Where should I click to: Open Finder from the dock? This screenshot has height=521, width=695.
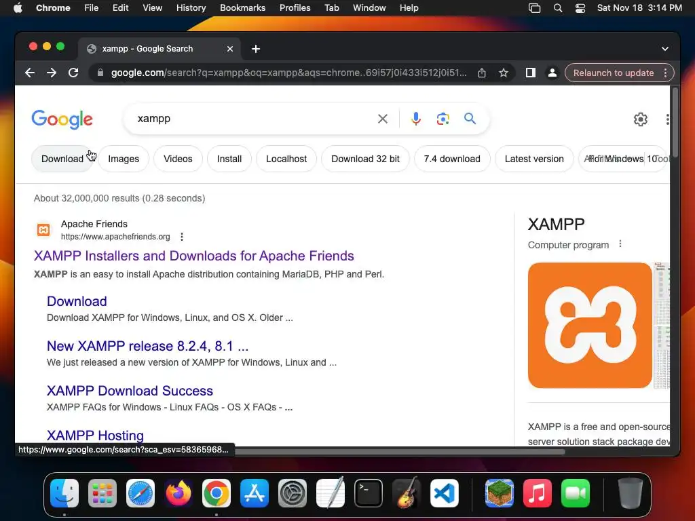(x=64, y=493)
